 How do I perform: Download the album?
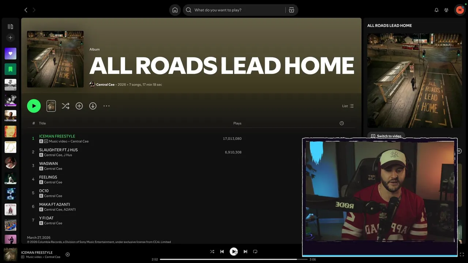93,106
